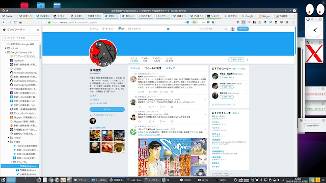Open the Library icon in Firefox toolbar
326x183 pixels.
[x=238, y=22]
